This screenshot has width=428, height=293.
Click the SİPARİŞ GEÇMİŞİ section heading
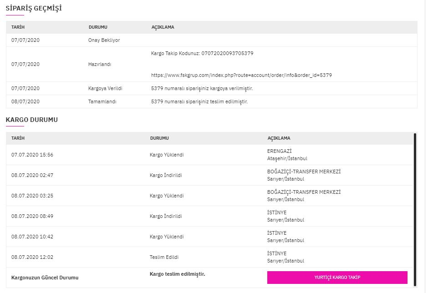[34, 8]
